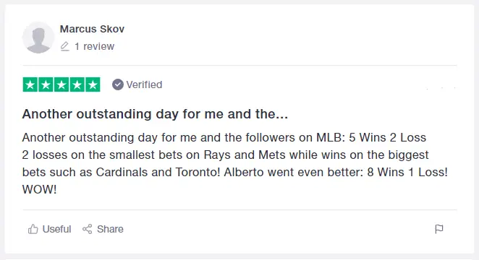Open Marcus Skov's avatar picture
The width and height of the screenshot is (479, 260).
pyautogui.click(x=38, y=38)
